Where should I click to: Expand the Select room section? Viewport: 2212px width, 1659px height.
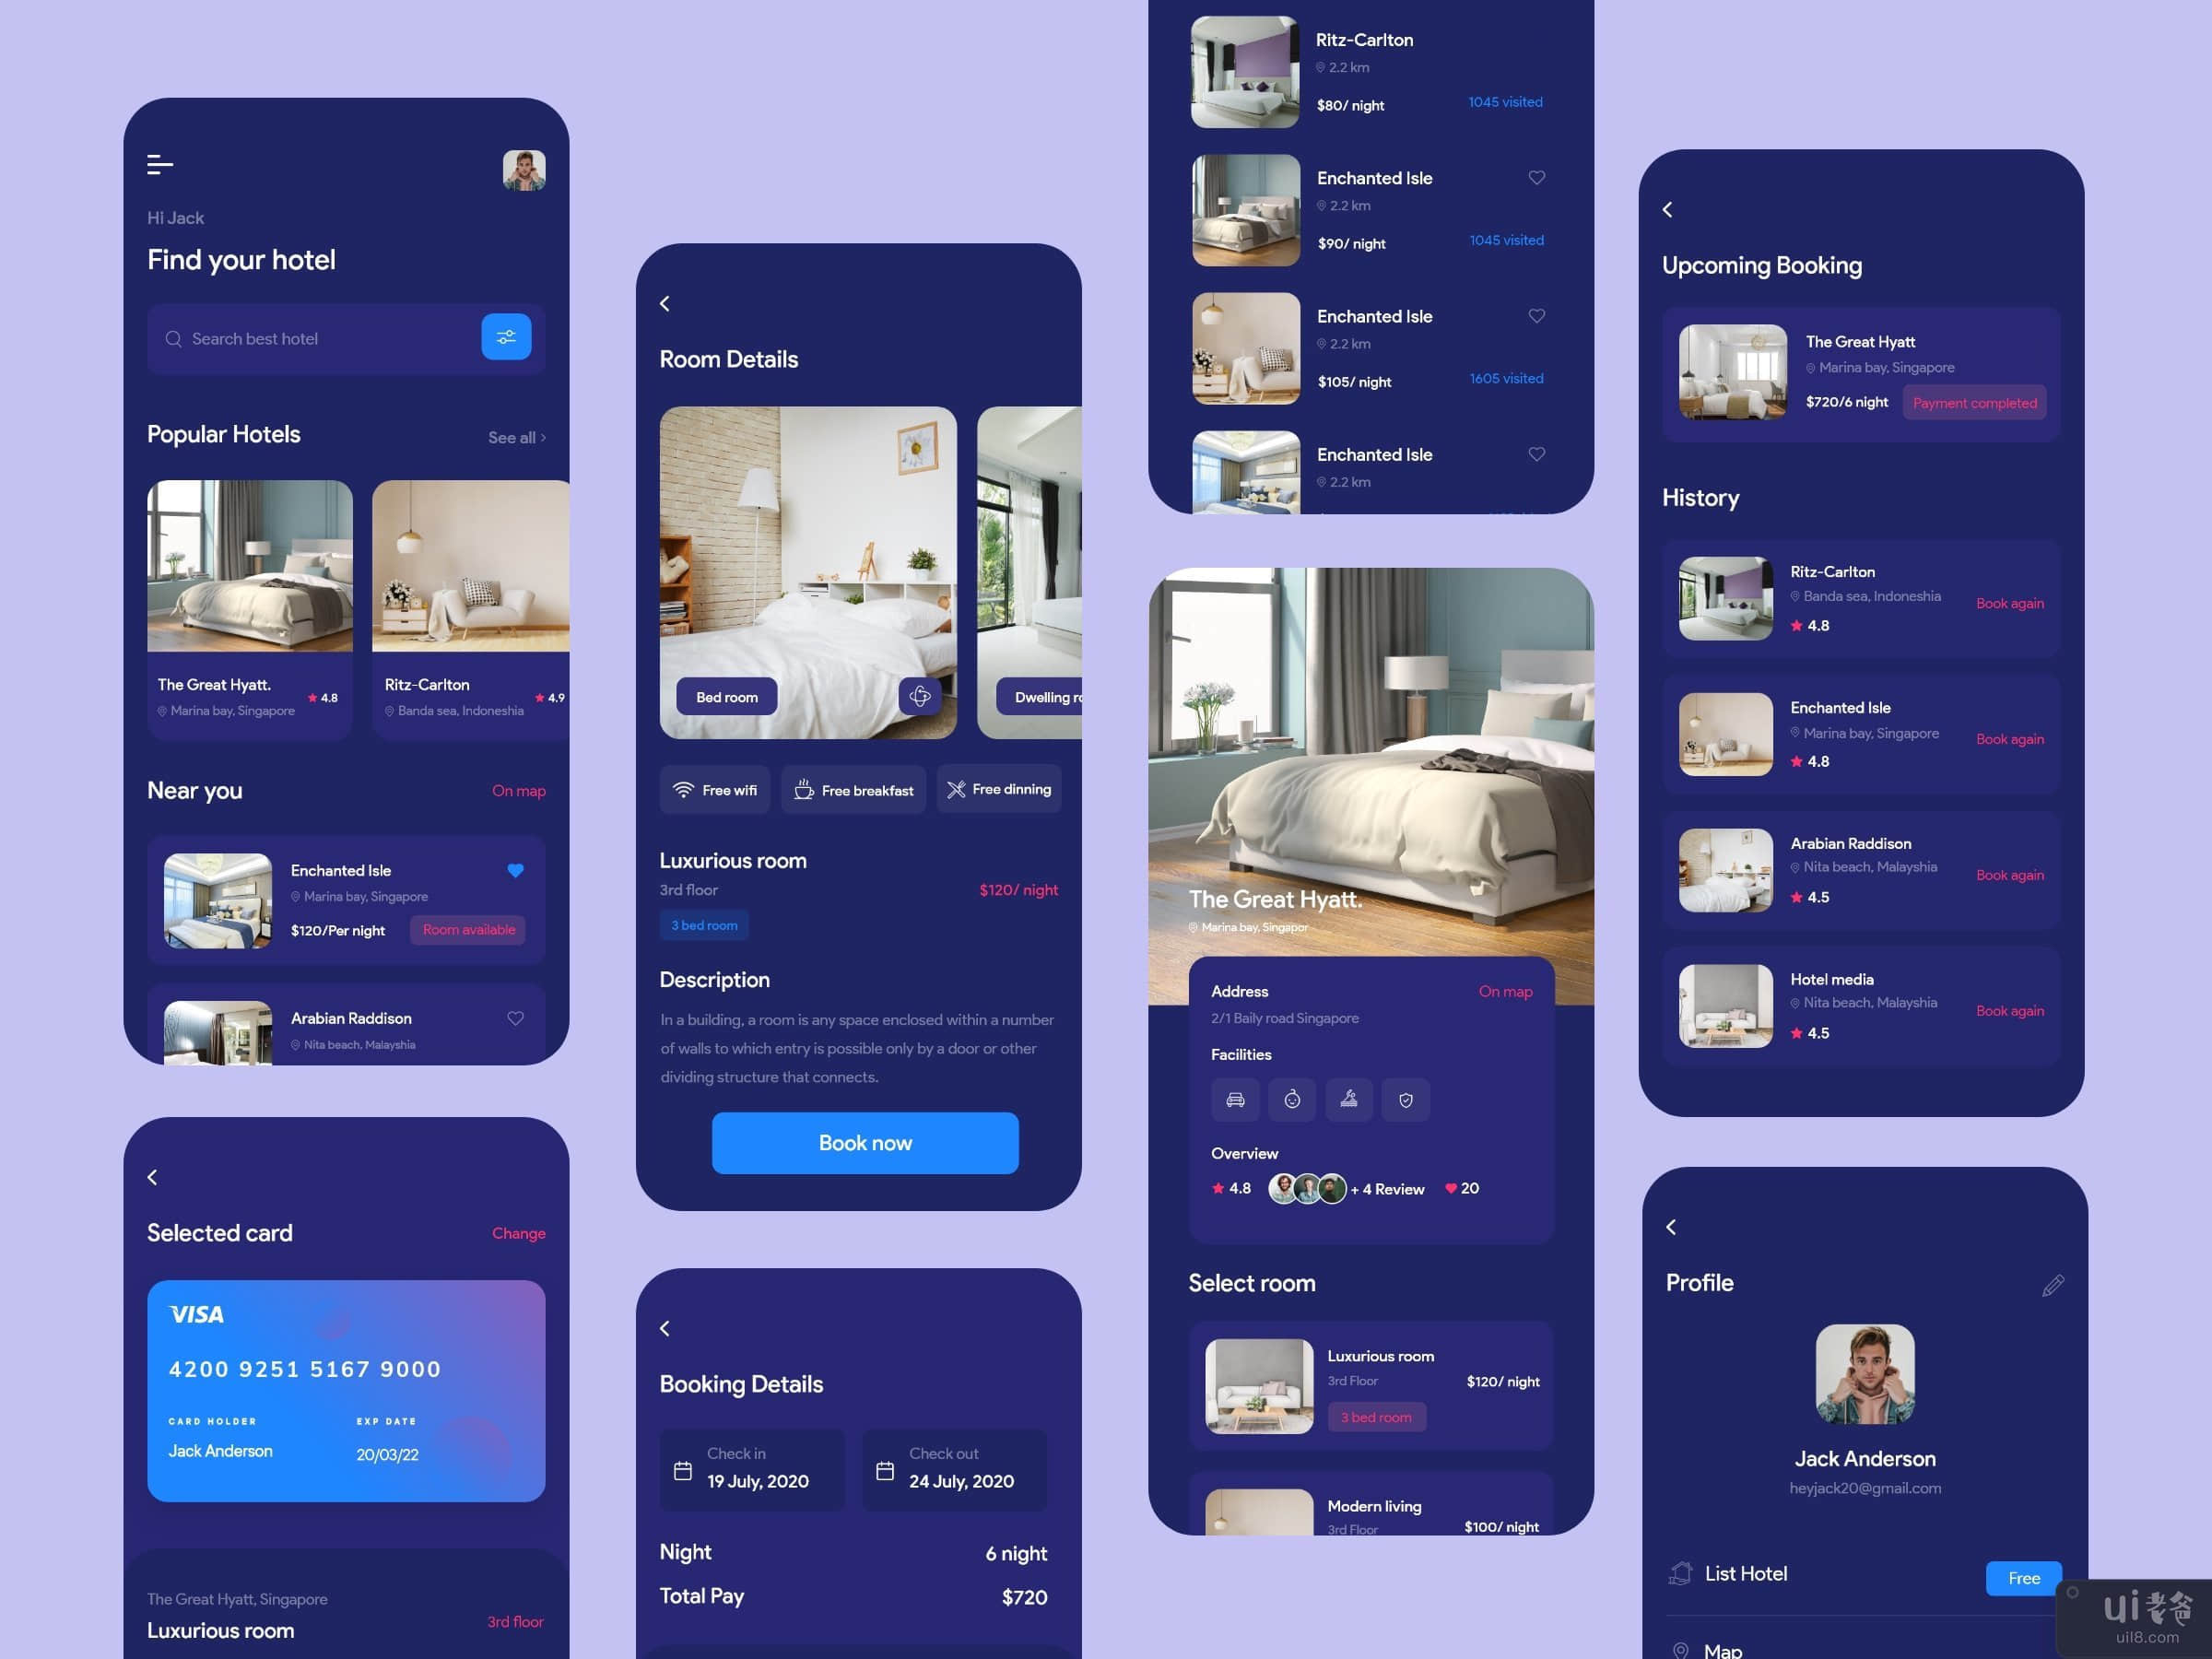click(x=1253, y=1281)
